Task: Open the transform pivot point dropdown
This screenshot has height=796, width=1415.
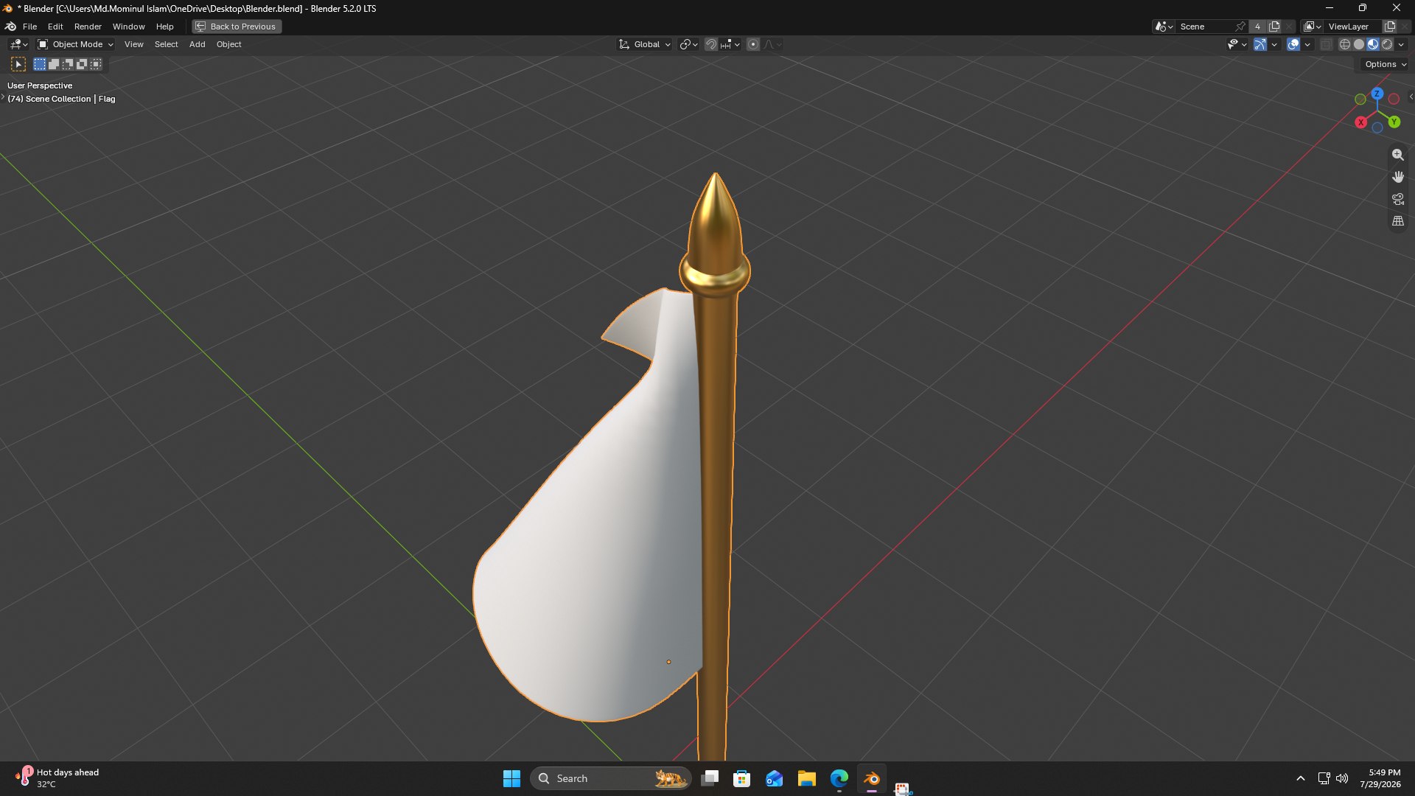Action: coord(688,44)
